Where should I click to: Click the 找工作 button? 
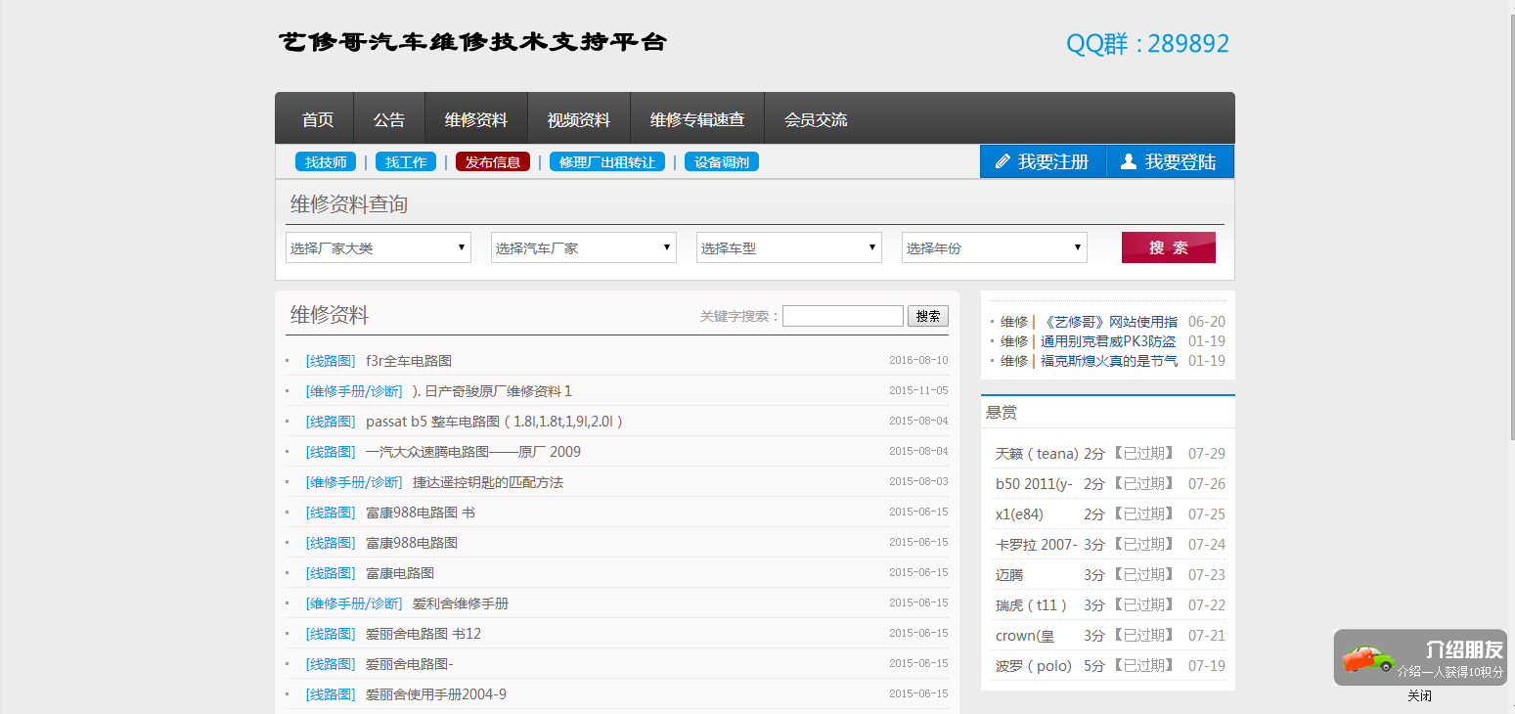coord(406,162)
